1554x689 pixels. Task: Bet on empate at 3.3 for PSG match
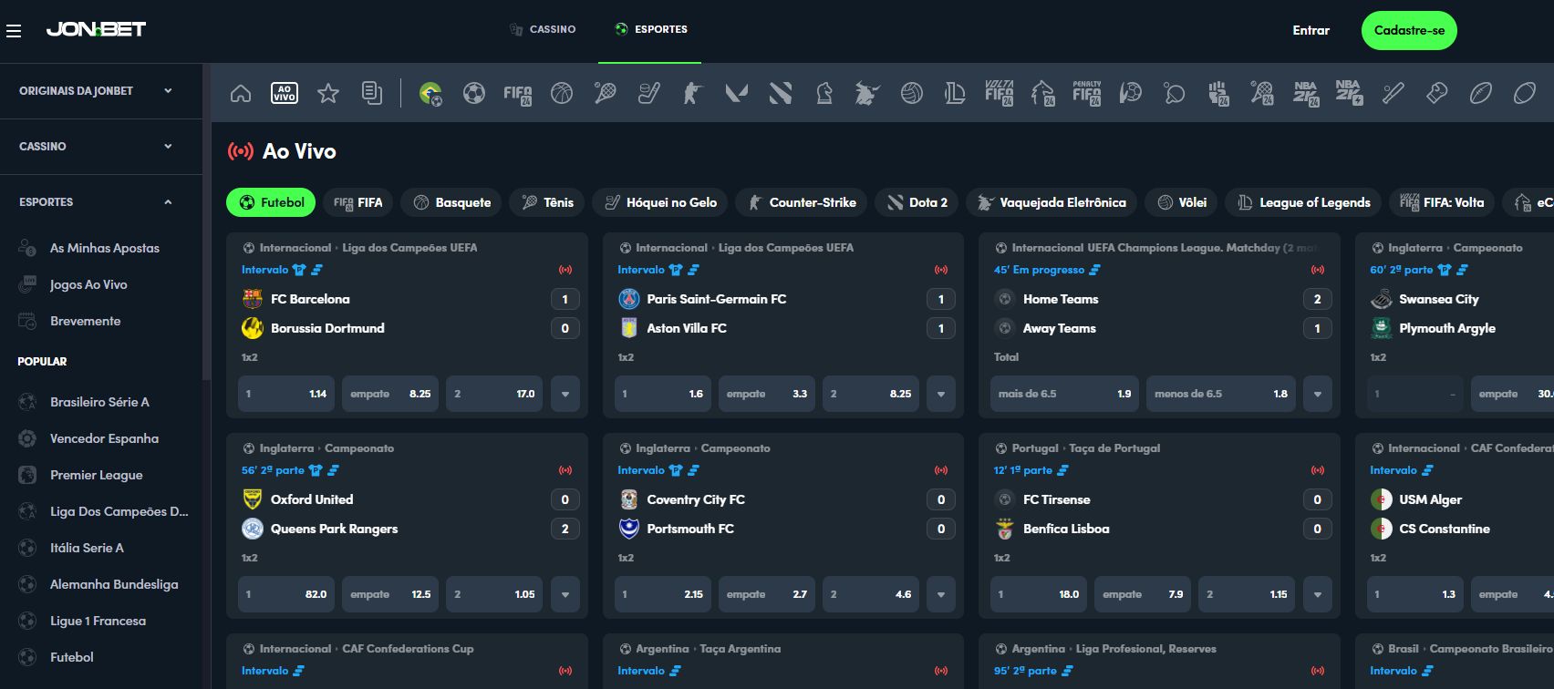click(767, 395)
